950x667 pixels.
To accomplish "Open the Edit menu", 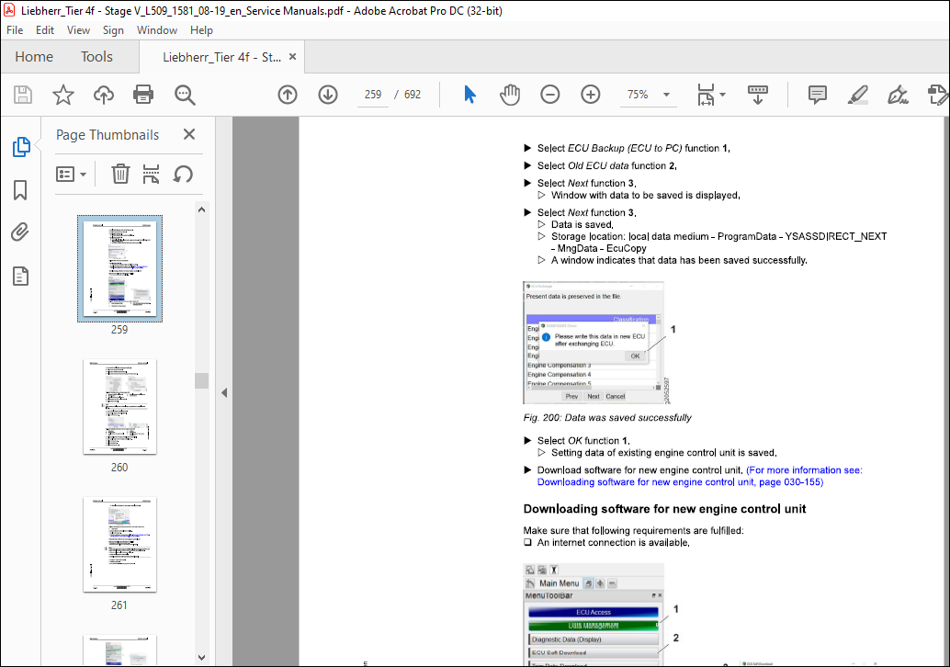I will coord(45,30).
